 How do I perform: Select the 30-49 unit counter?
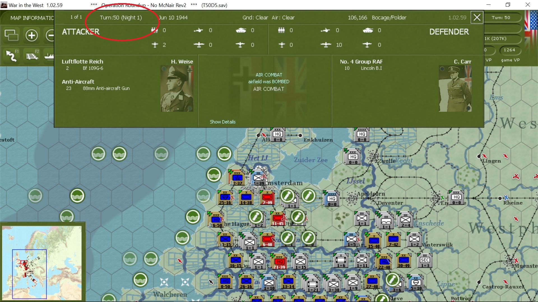(403, 261)
